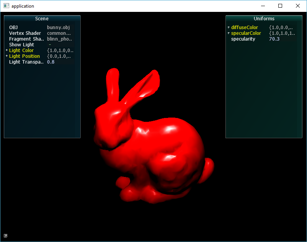
Task: Toggle the Show Light option
Action: coord(50,44)
